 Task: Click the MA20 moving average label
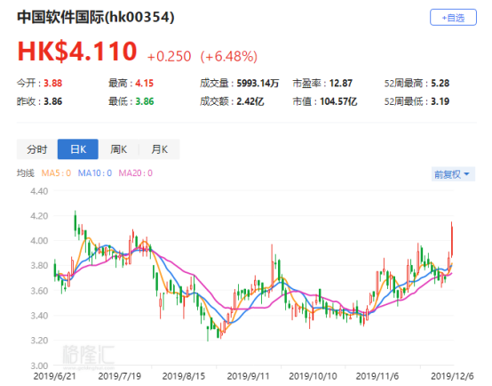point(136,173)
